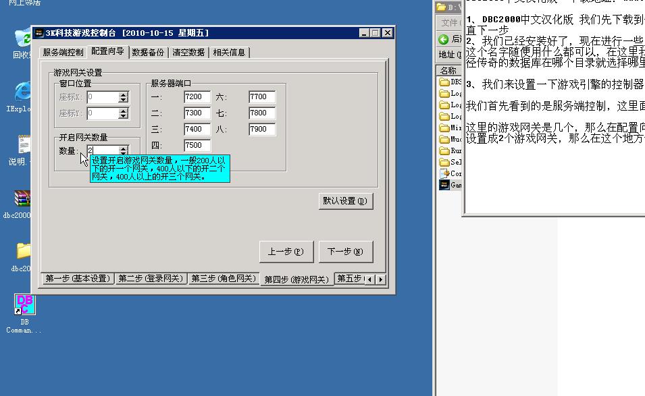Click the 窗口位置 group label

pos(75,84)
